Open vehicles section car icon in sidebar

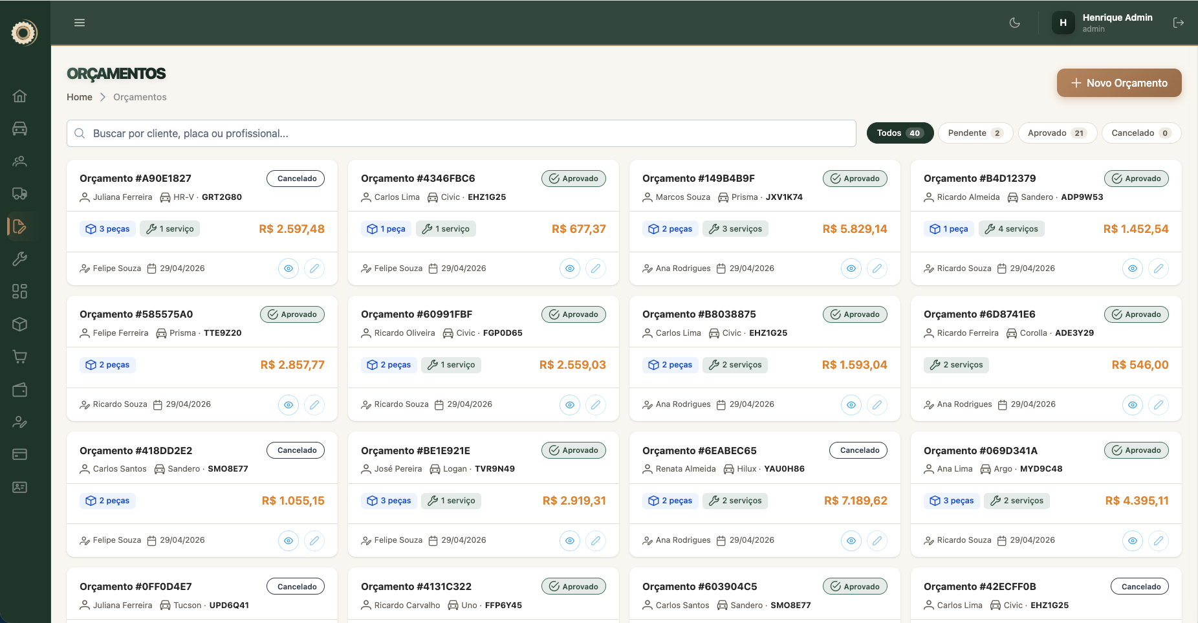tap(20, 128)
